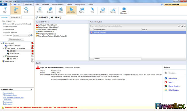
Task: Click the Acknowledge checkmark icon
Action: [x=166, y=78]
